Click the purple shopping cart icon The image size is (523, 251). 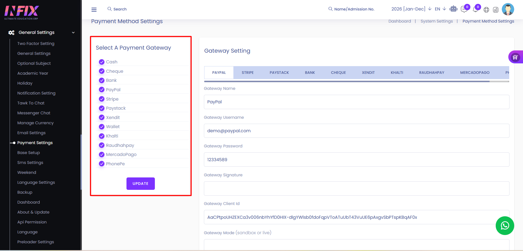(515, 57)
